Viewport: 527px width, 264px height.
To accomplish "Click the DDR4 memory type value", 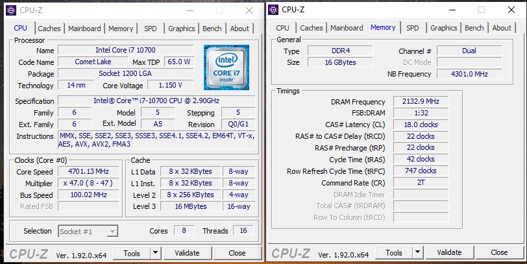I will click(x=340, y=51).
